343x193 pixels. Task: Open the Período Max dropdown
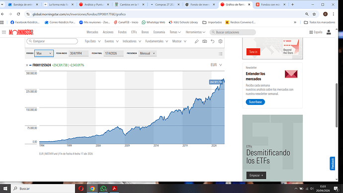tap(44, 53)
